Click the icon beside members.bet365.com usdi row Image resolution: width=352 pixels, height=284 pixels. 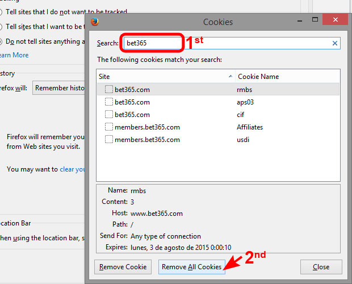tap(109, 139)
